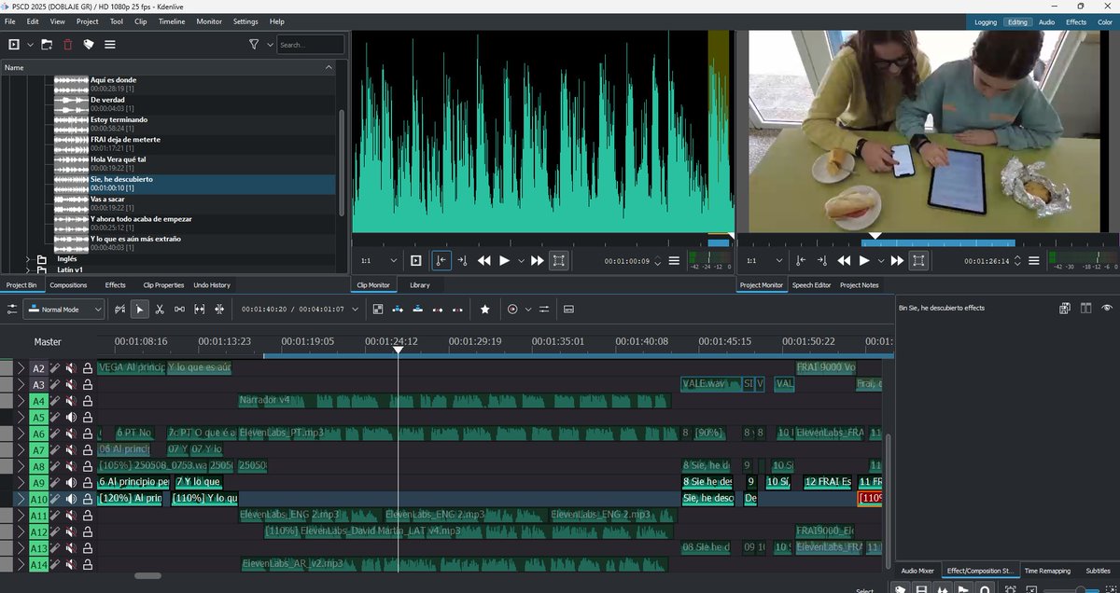Switch to the Compositions tab
The image size is (1120, 593).
pyautogui.click(x=68, y=284)
